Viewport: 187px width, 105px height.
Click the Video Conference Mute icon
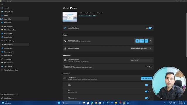[2, 70]
